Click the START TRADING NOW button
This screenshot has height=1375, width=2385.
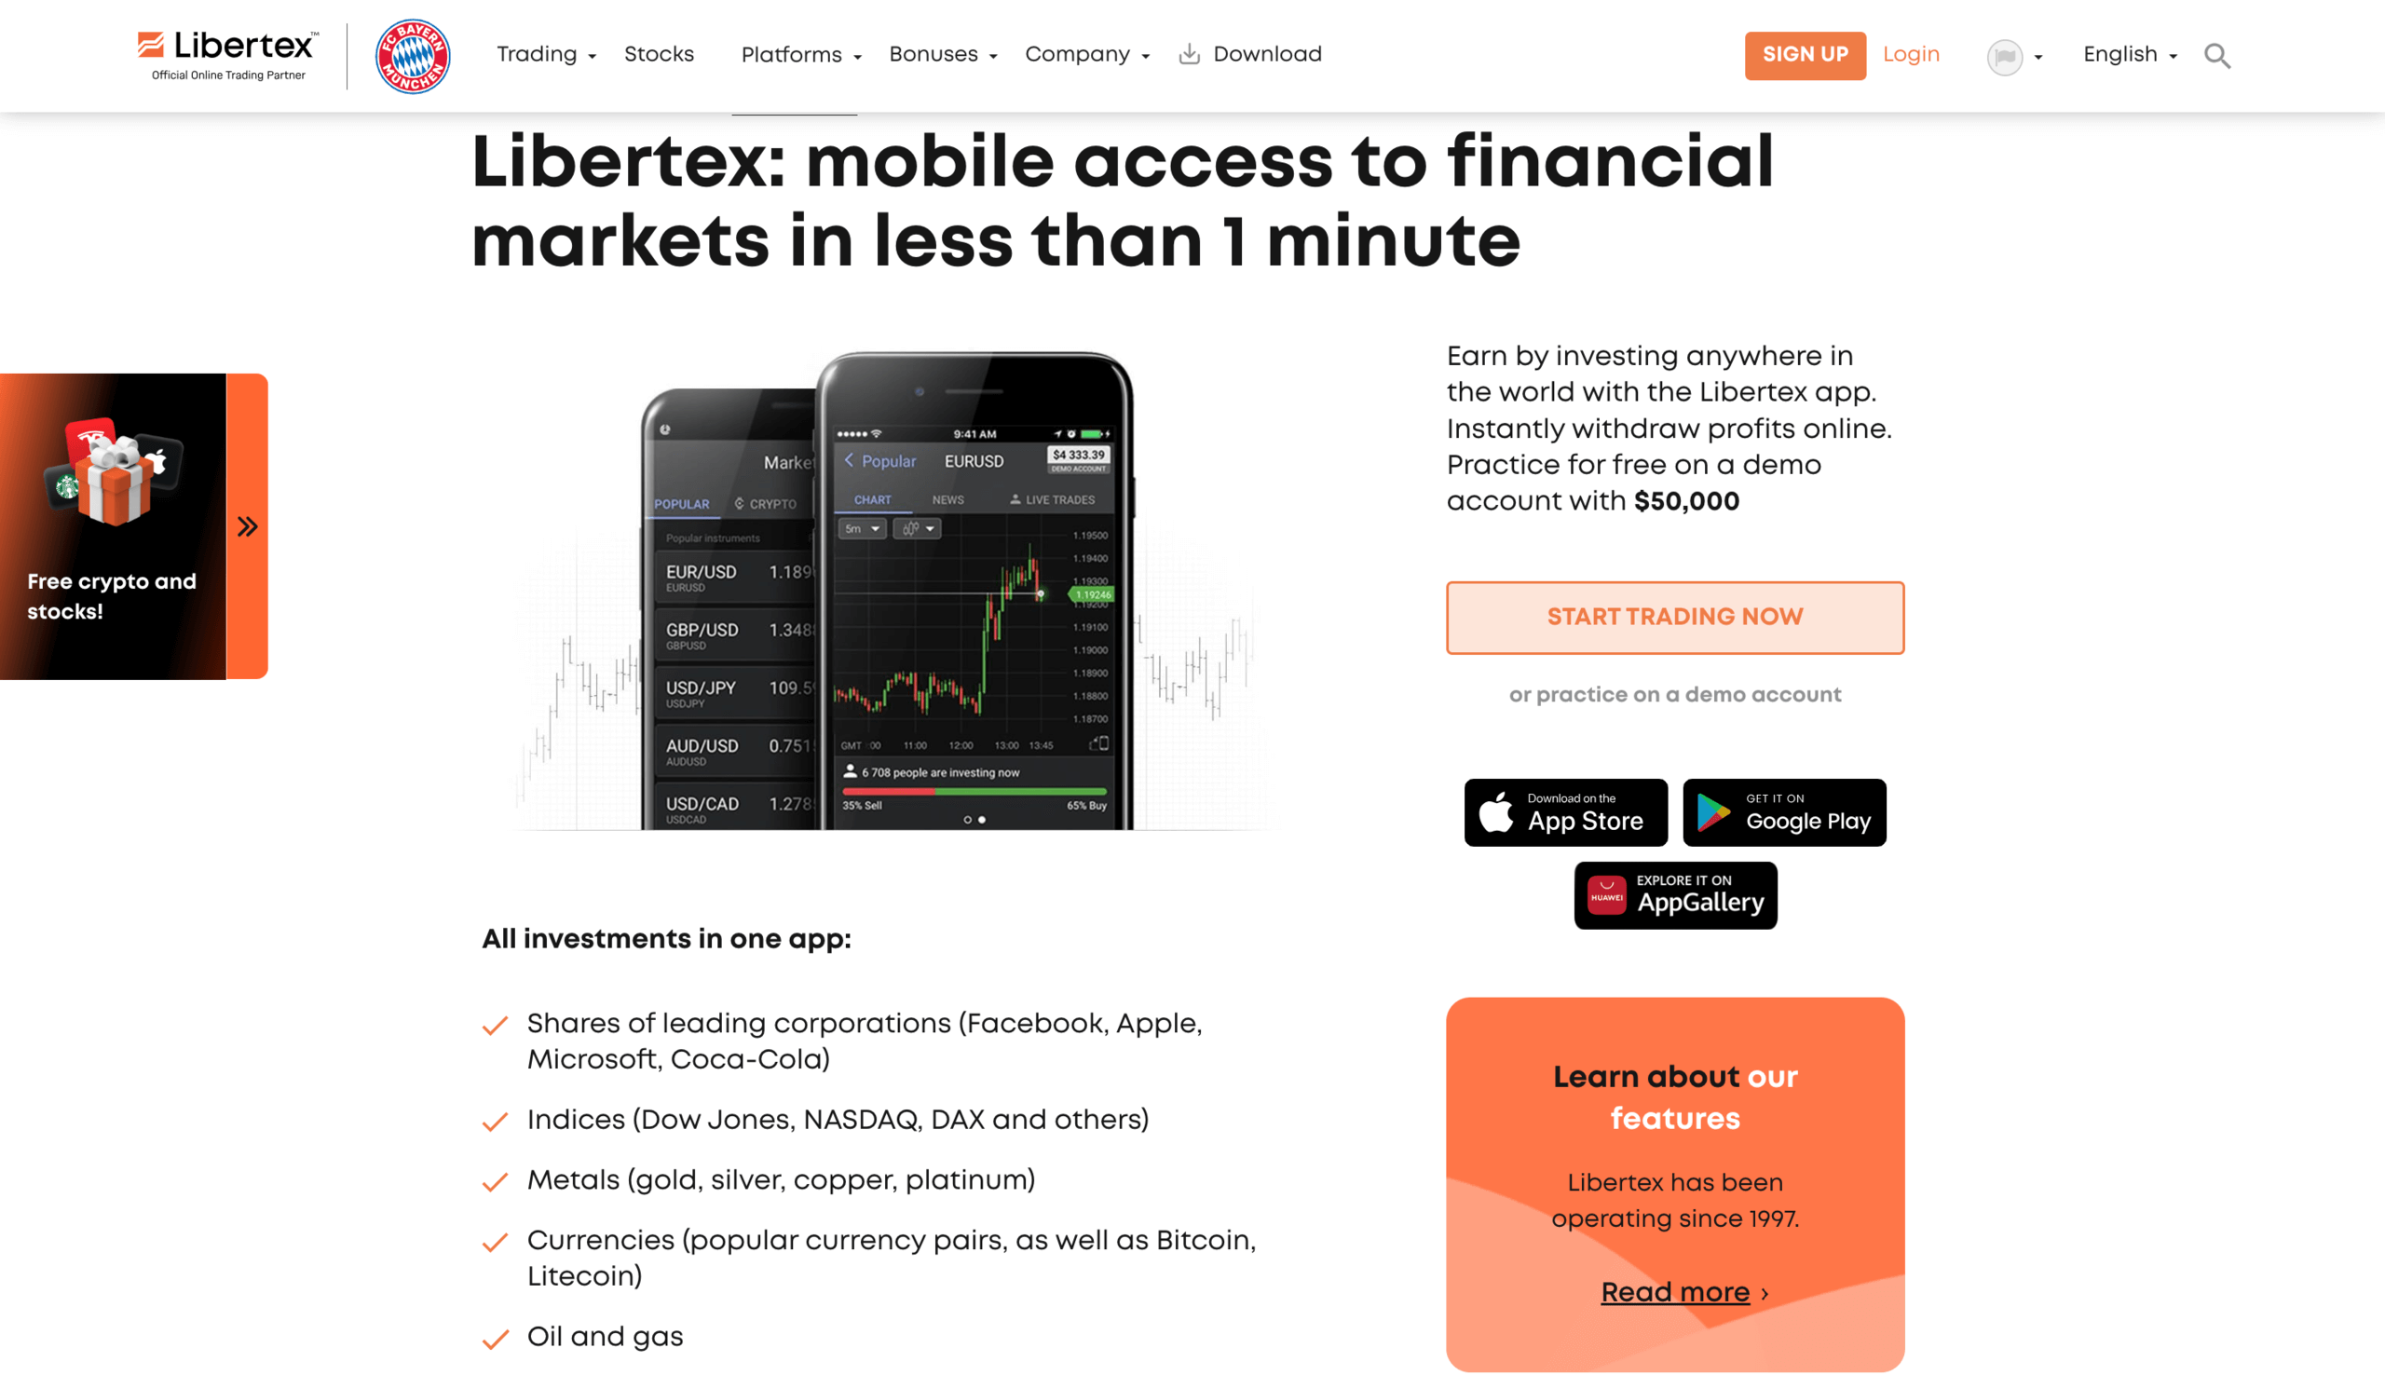(x=1674, y=616)
